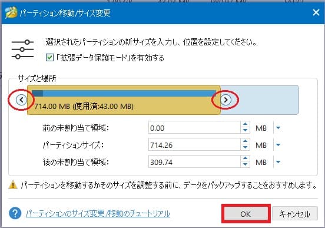Click the 後の未割り当て領域 input field
The image size is (325, 228).
click(x=194, y=162)
